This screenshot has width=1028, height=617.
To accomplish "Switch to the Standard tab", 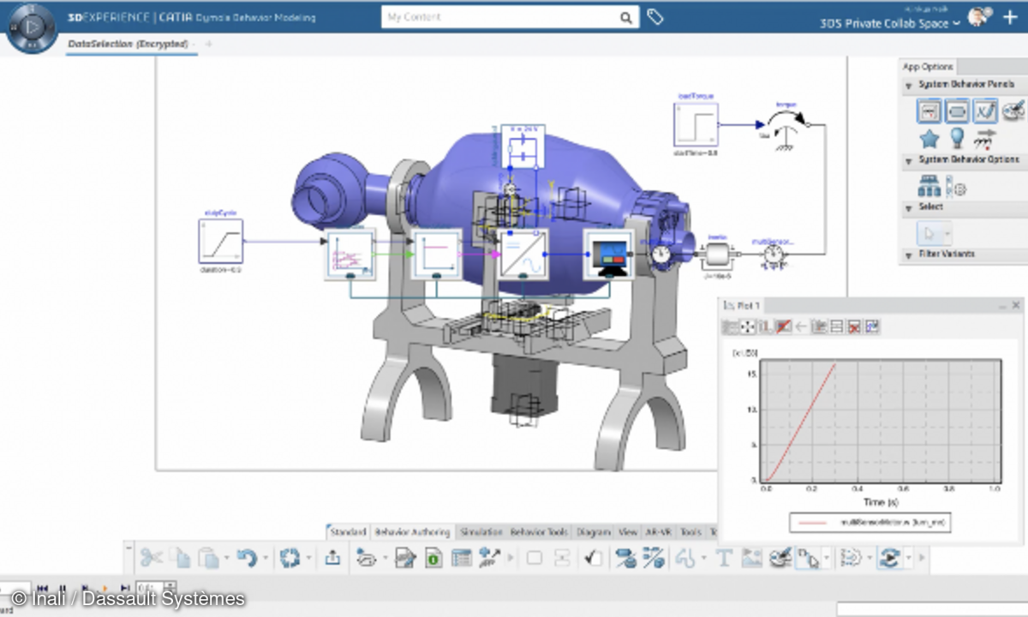I will (348, 532).
